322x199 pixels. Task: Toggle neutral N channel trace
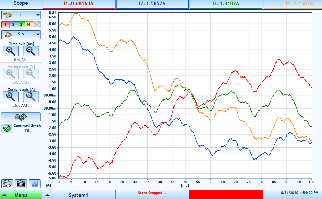(x=29, y=25)
